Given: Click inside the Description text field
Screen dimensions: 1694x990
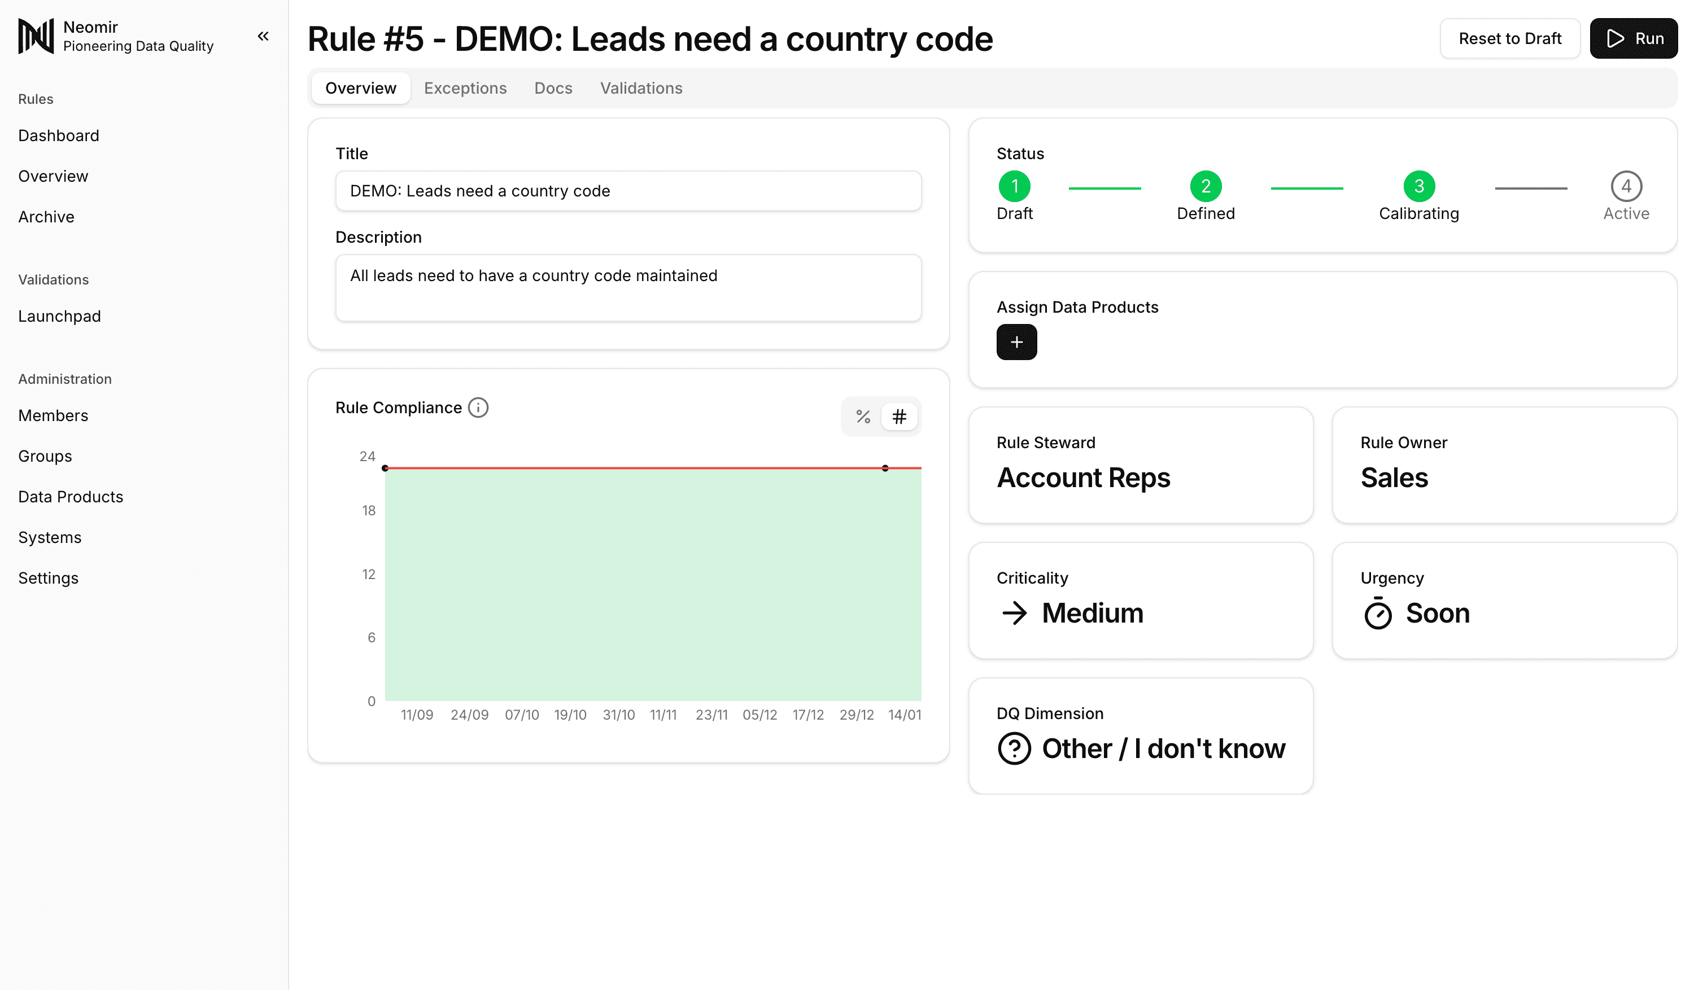Looking at the screenshot, I should (627, 288).
